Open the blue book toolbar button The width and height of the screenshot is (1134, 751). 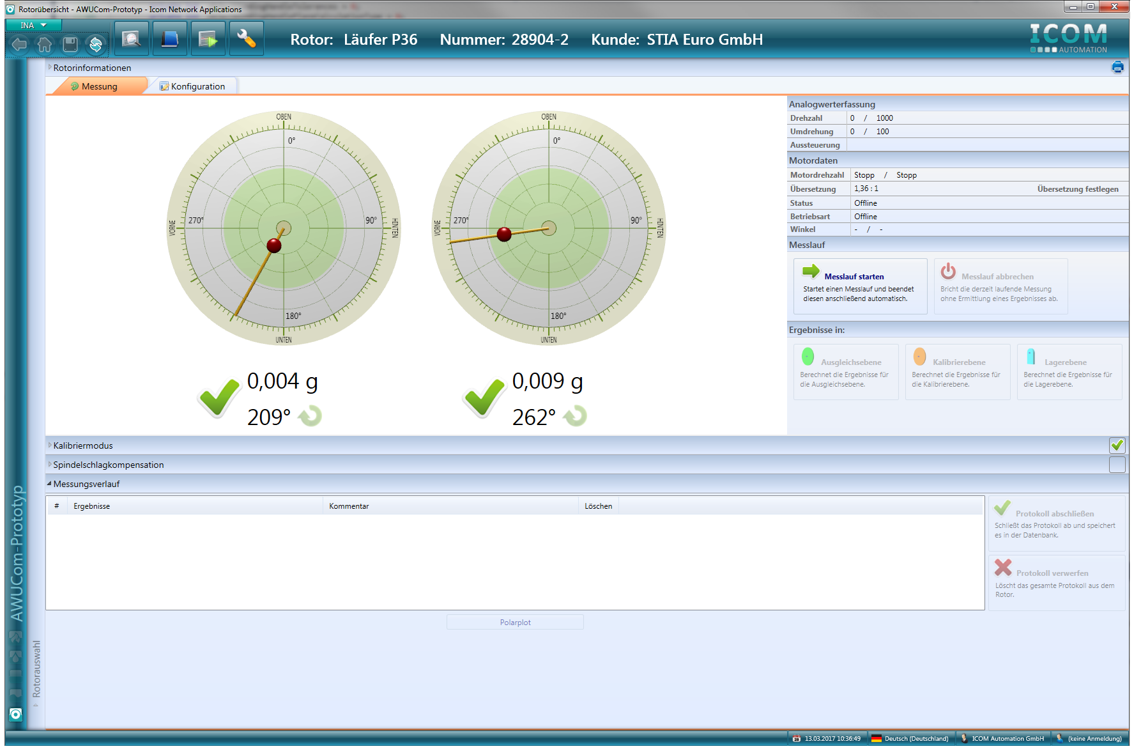point(170,39)
